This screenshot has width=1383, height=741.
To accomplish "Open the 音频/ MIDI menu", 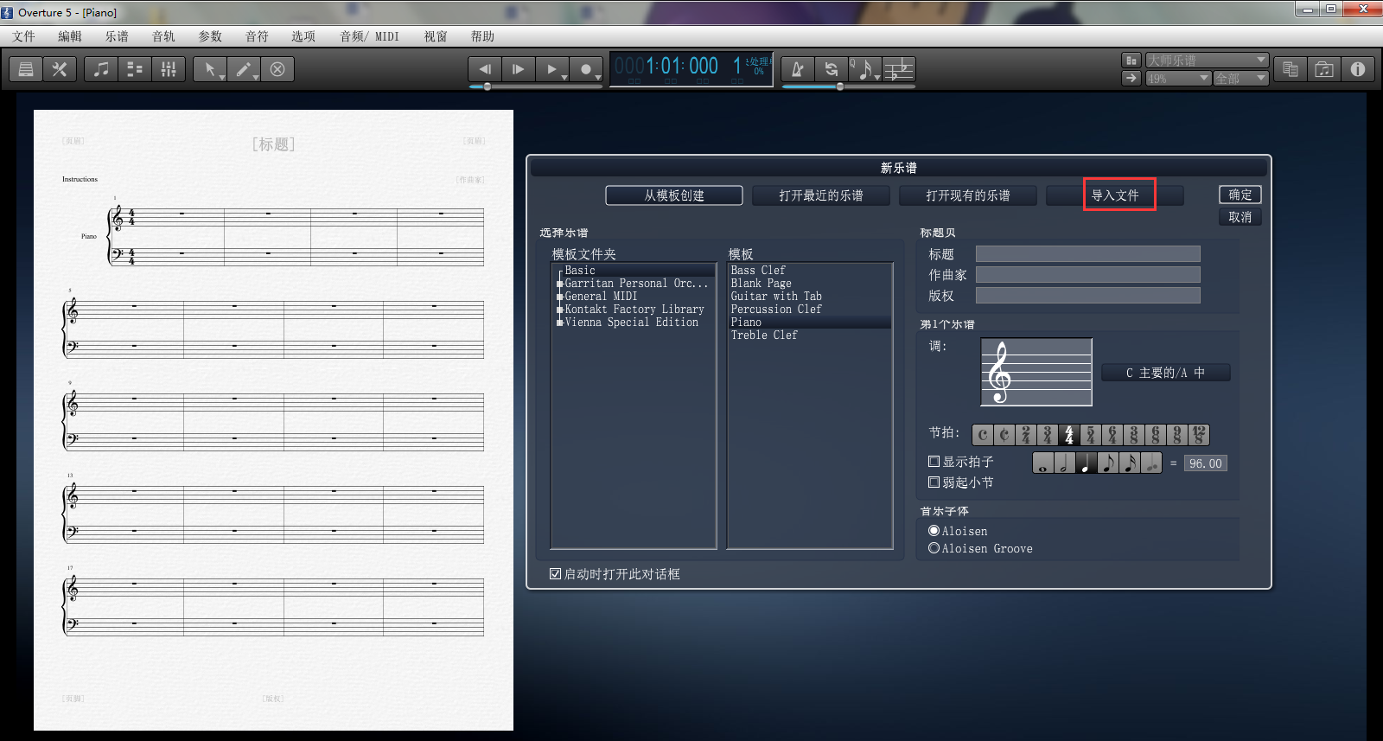I will 370,36.
